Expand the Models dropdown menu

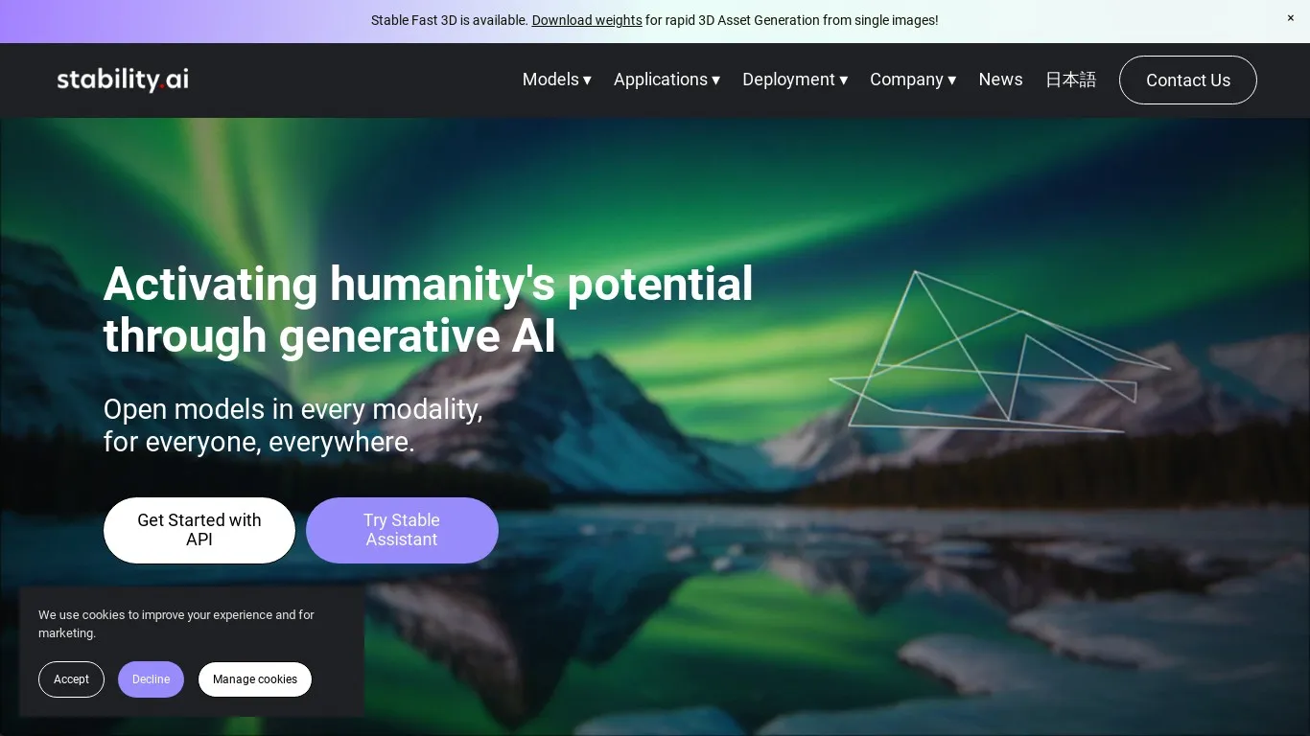coord(556,80)
